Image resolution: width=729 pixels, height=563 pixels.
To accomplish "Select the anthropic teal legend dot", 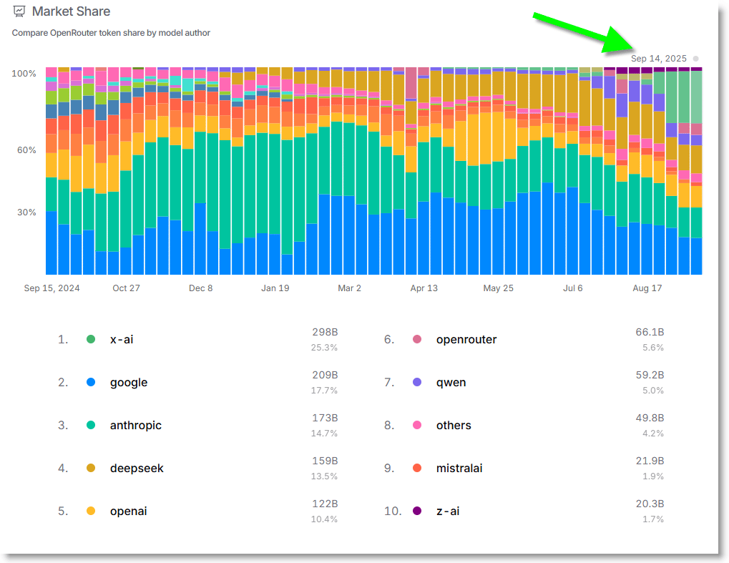I will click(x=91, y=425).
